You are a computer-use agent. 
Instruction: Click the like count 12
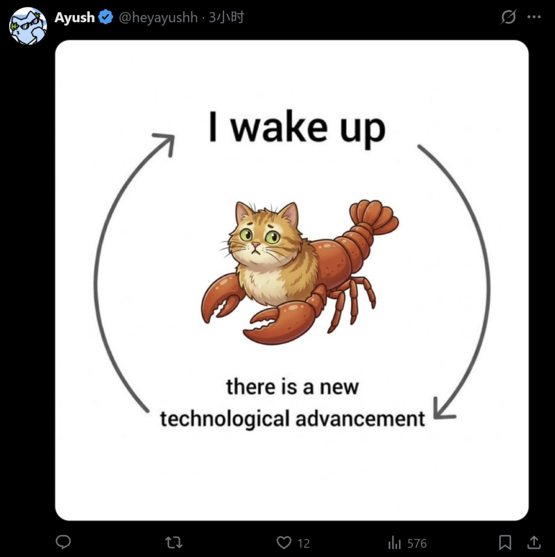(304, 543)
